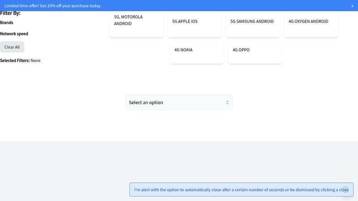Open the 4G OXYGEN ANDROID card

pos(311,24)
